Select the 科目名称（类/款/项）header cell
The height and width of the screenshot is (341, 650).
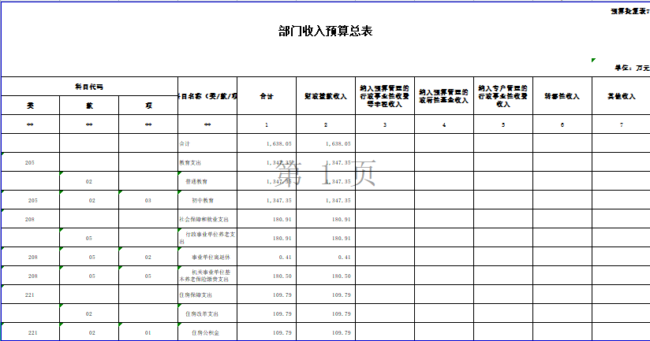207,96
